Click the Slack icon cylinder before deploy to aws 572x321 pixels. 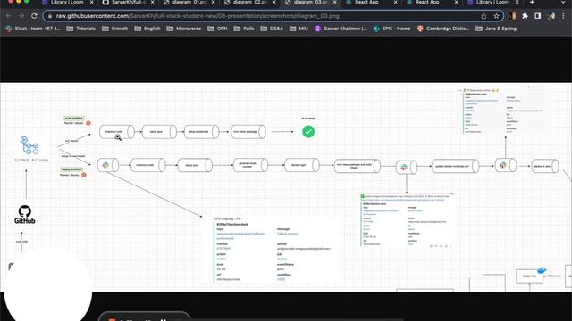506,165
